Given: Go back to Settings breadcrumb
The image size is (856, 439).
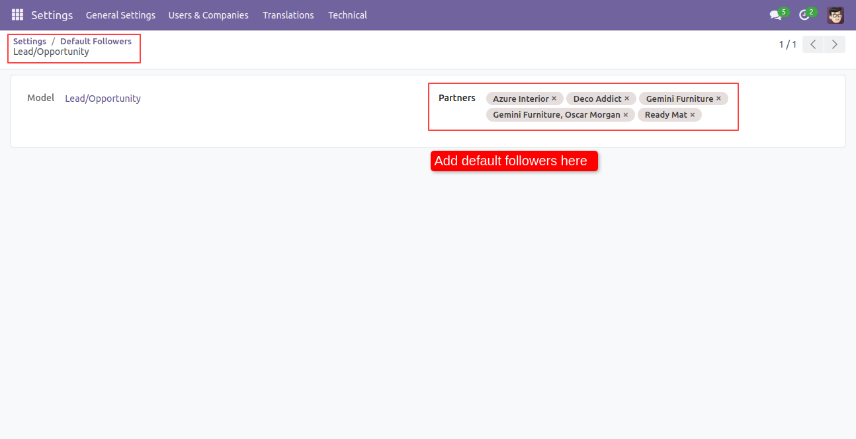Looking at the screenshot, I should click(30, 41).
